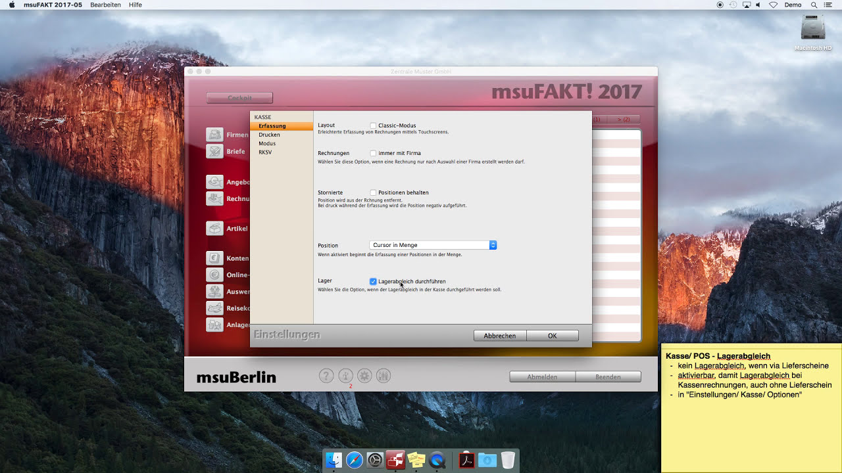Open the Hilfe menu
This screenshot has width=842, height=473.
pos(136,5)
